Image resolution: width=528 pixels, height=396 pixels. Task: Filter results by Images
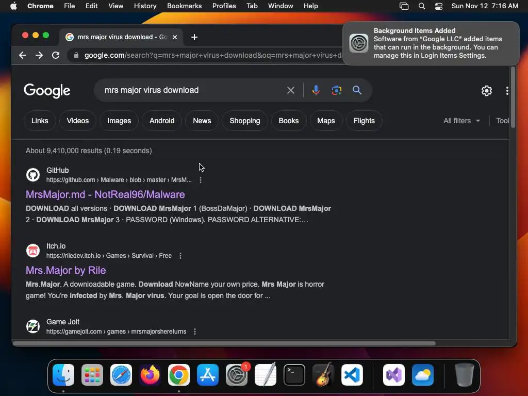[x=119, y=121]
